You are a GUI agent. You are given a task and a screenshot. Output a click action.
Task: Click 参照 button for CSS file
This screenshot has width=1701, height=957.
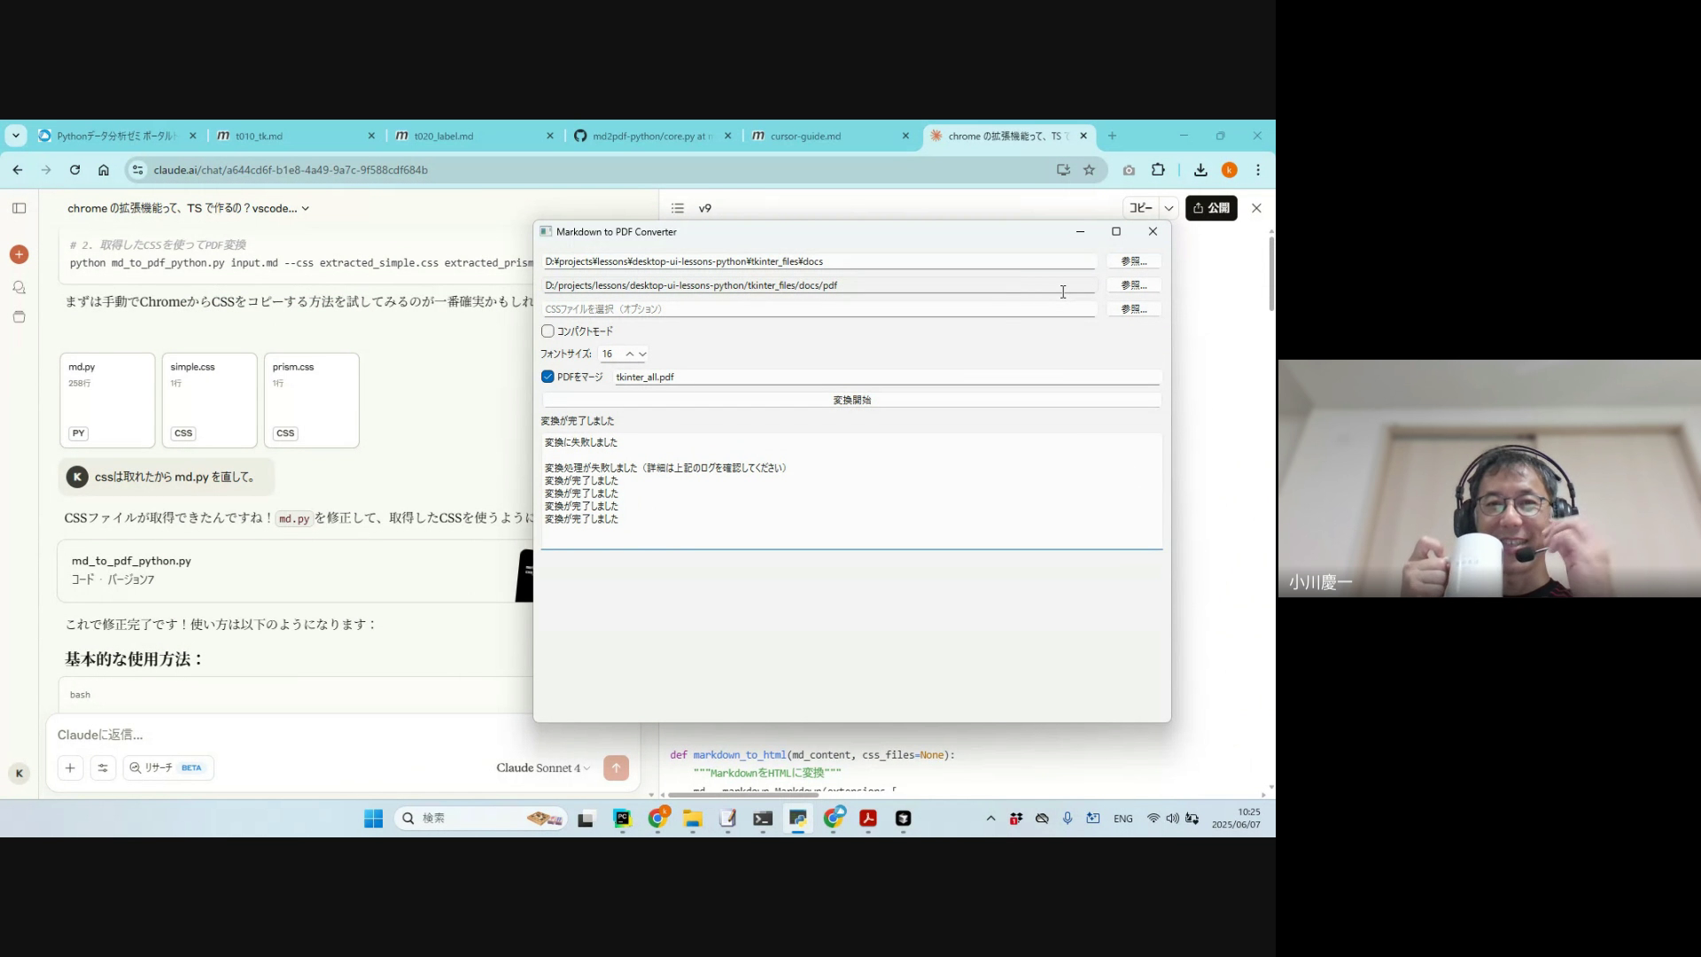pyautogui.click(x=1133, y=309)
